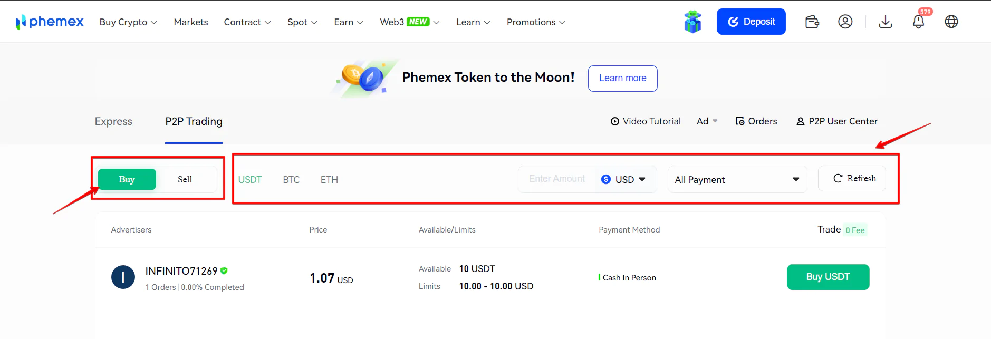Open the Video Tutorial link

646,121
